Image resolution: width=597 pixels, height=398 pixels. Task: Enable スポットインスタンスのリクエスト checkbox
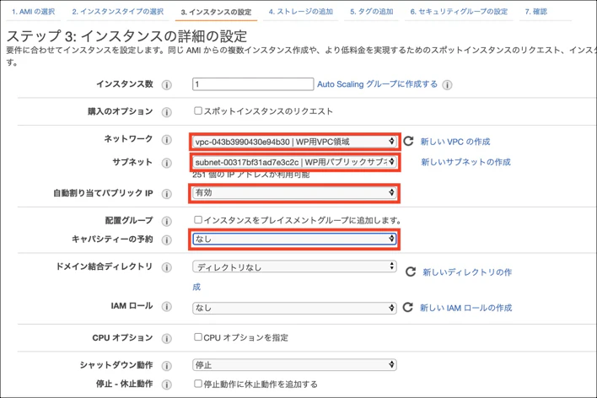tap(197, 110)
